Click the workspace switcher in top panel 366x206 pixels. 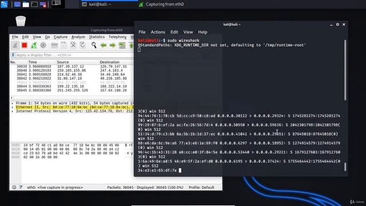tap(58, 4)
